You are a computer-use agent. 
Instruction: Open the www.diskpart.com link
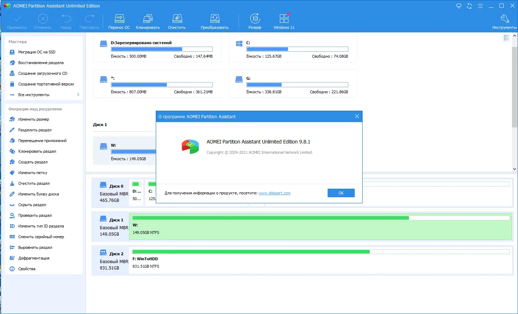click(275, 193)
